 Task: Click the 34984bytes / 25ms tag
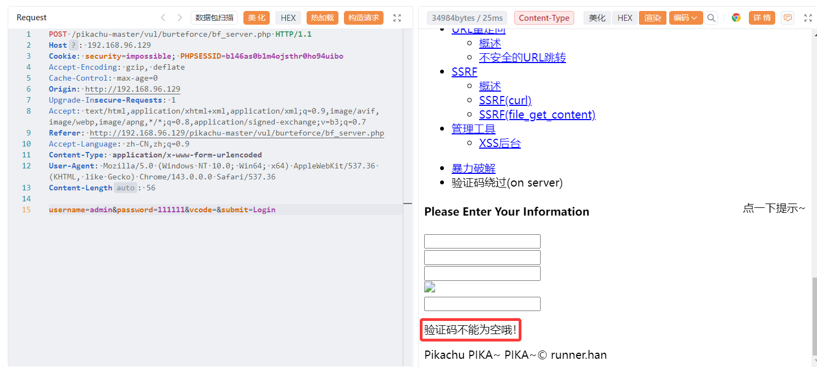click(467, 18)
